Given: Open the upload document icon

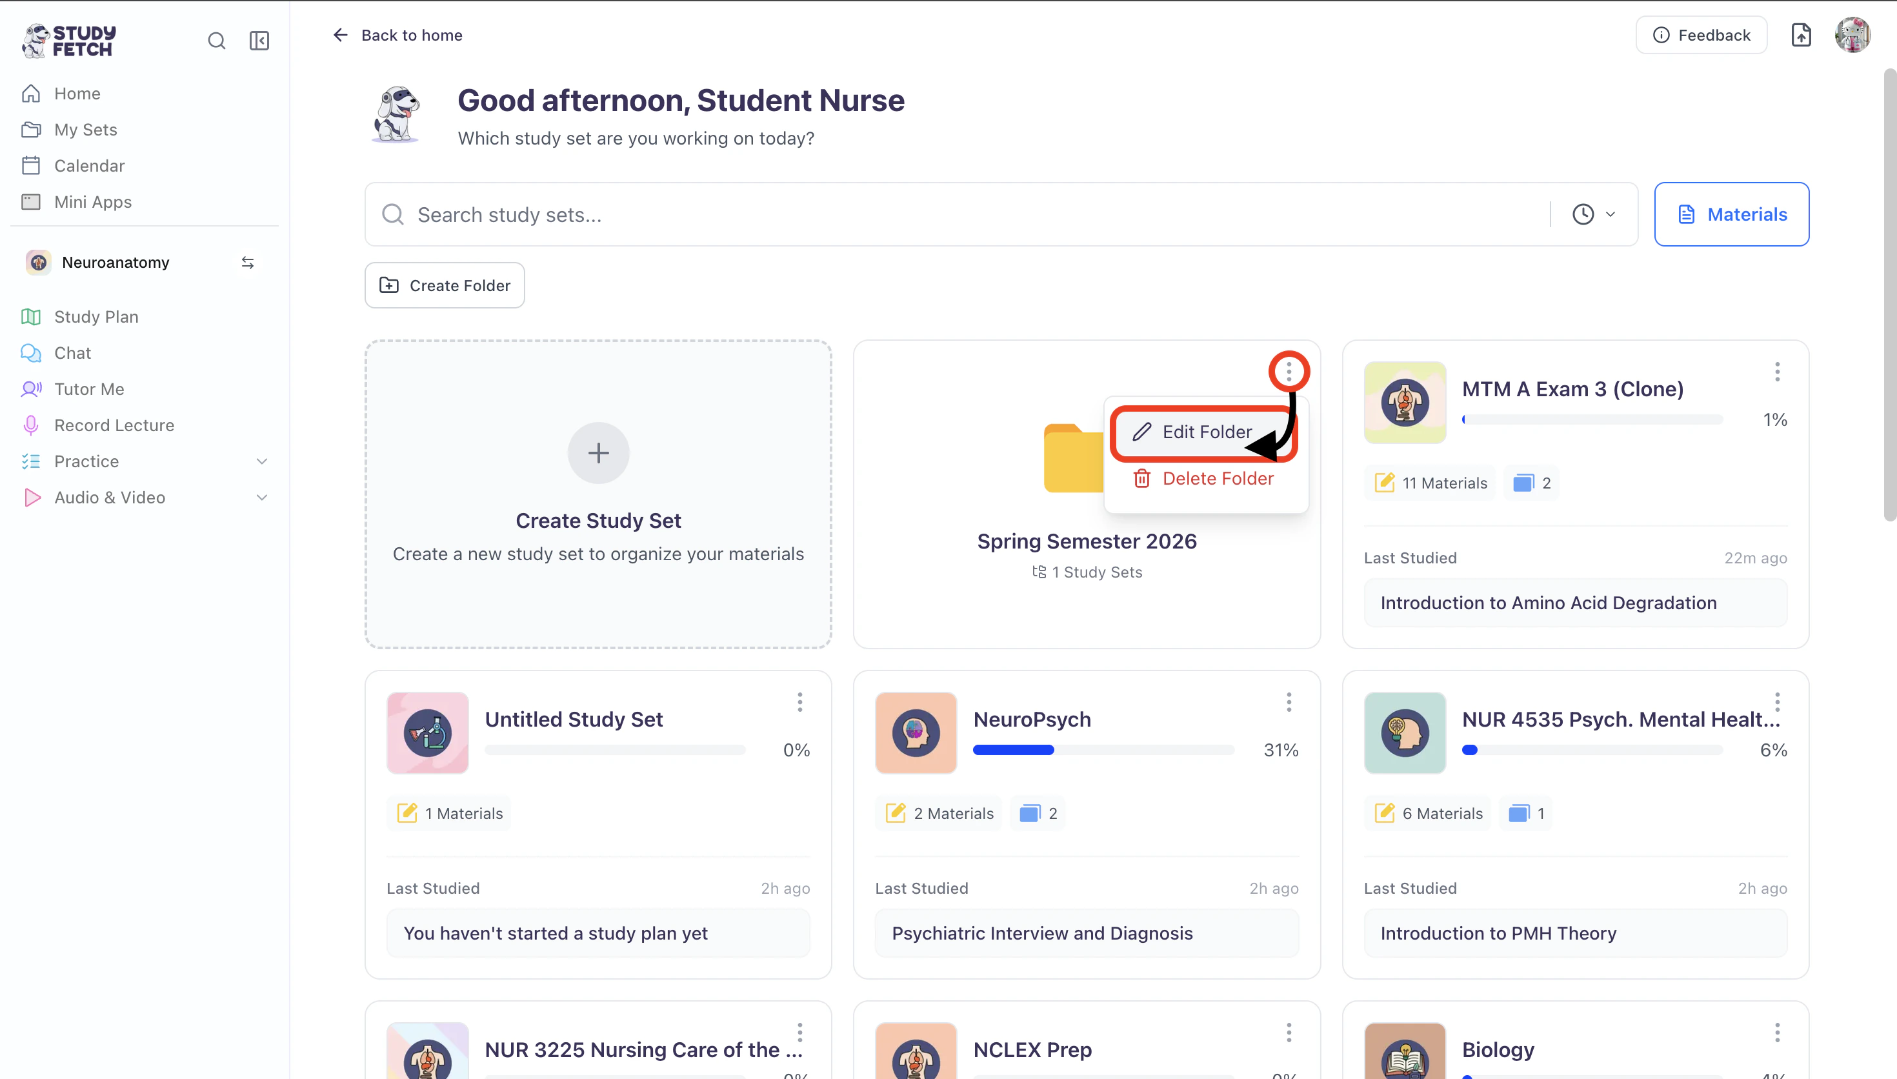Looking at the screenshot, I should (x=1801, y=35).
